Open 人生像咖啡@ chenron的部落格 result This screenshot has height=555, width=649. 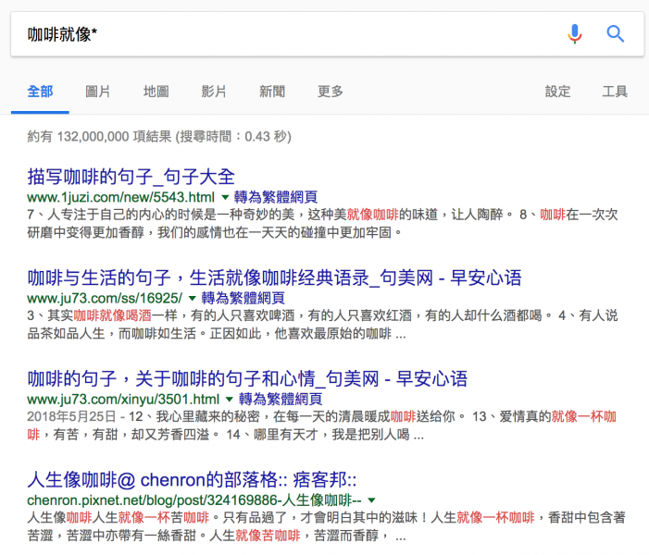[x=193, y=479]
